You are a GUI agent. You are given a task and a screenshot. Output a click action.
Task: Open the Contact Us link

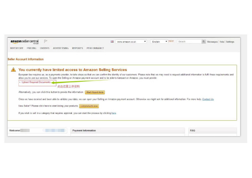(x=208, y=99)
